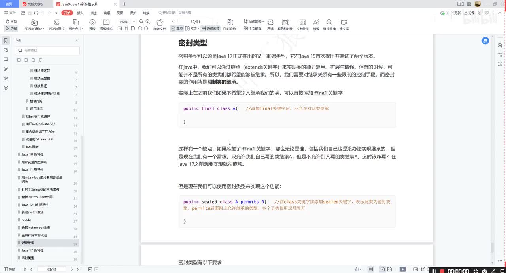Rotate page clockwise
The height and width of the screenshot is (273, 506).
click(x=146, y=29)
